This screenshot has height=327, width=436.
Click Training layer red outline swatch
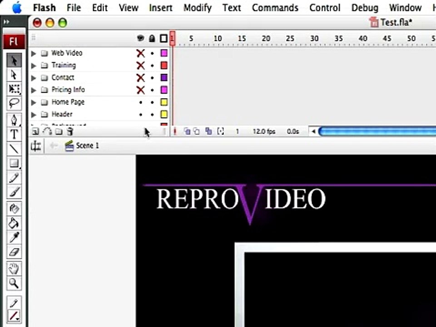pyautogui.click(x=164, y=65)
